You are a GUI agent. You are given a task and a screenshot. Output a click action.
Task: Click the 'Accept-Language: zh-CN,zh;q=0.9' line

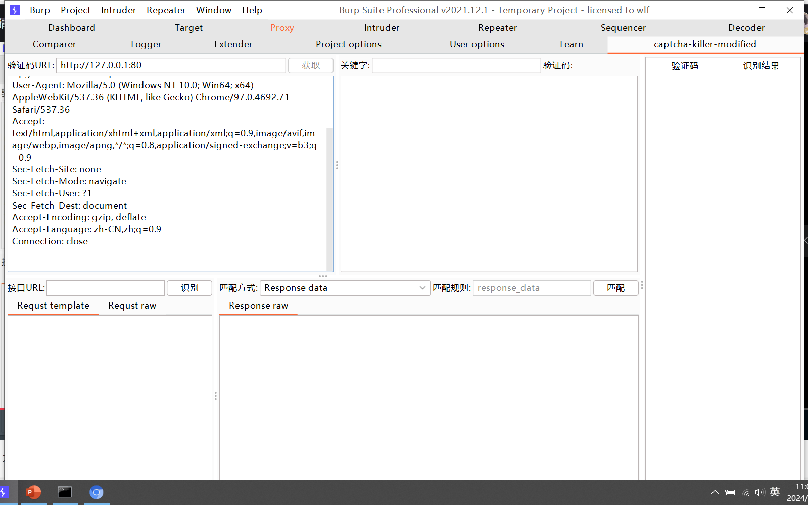pos(87,229)
